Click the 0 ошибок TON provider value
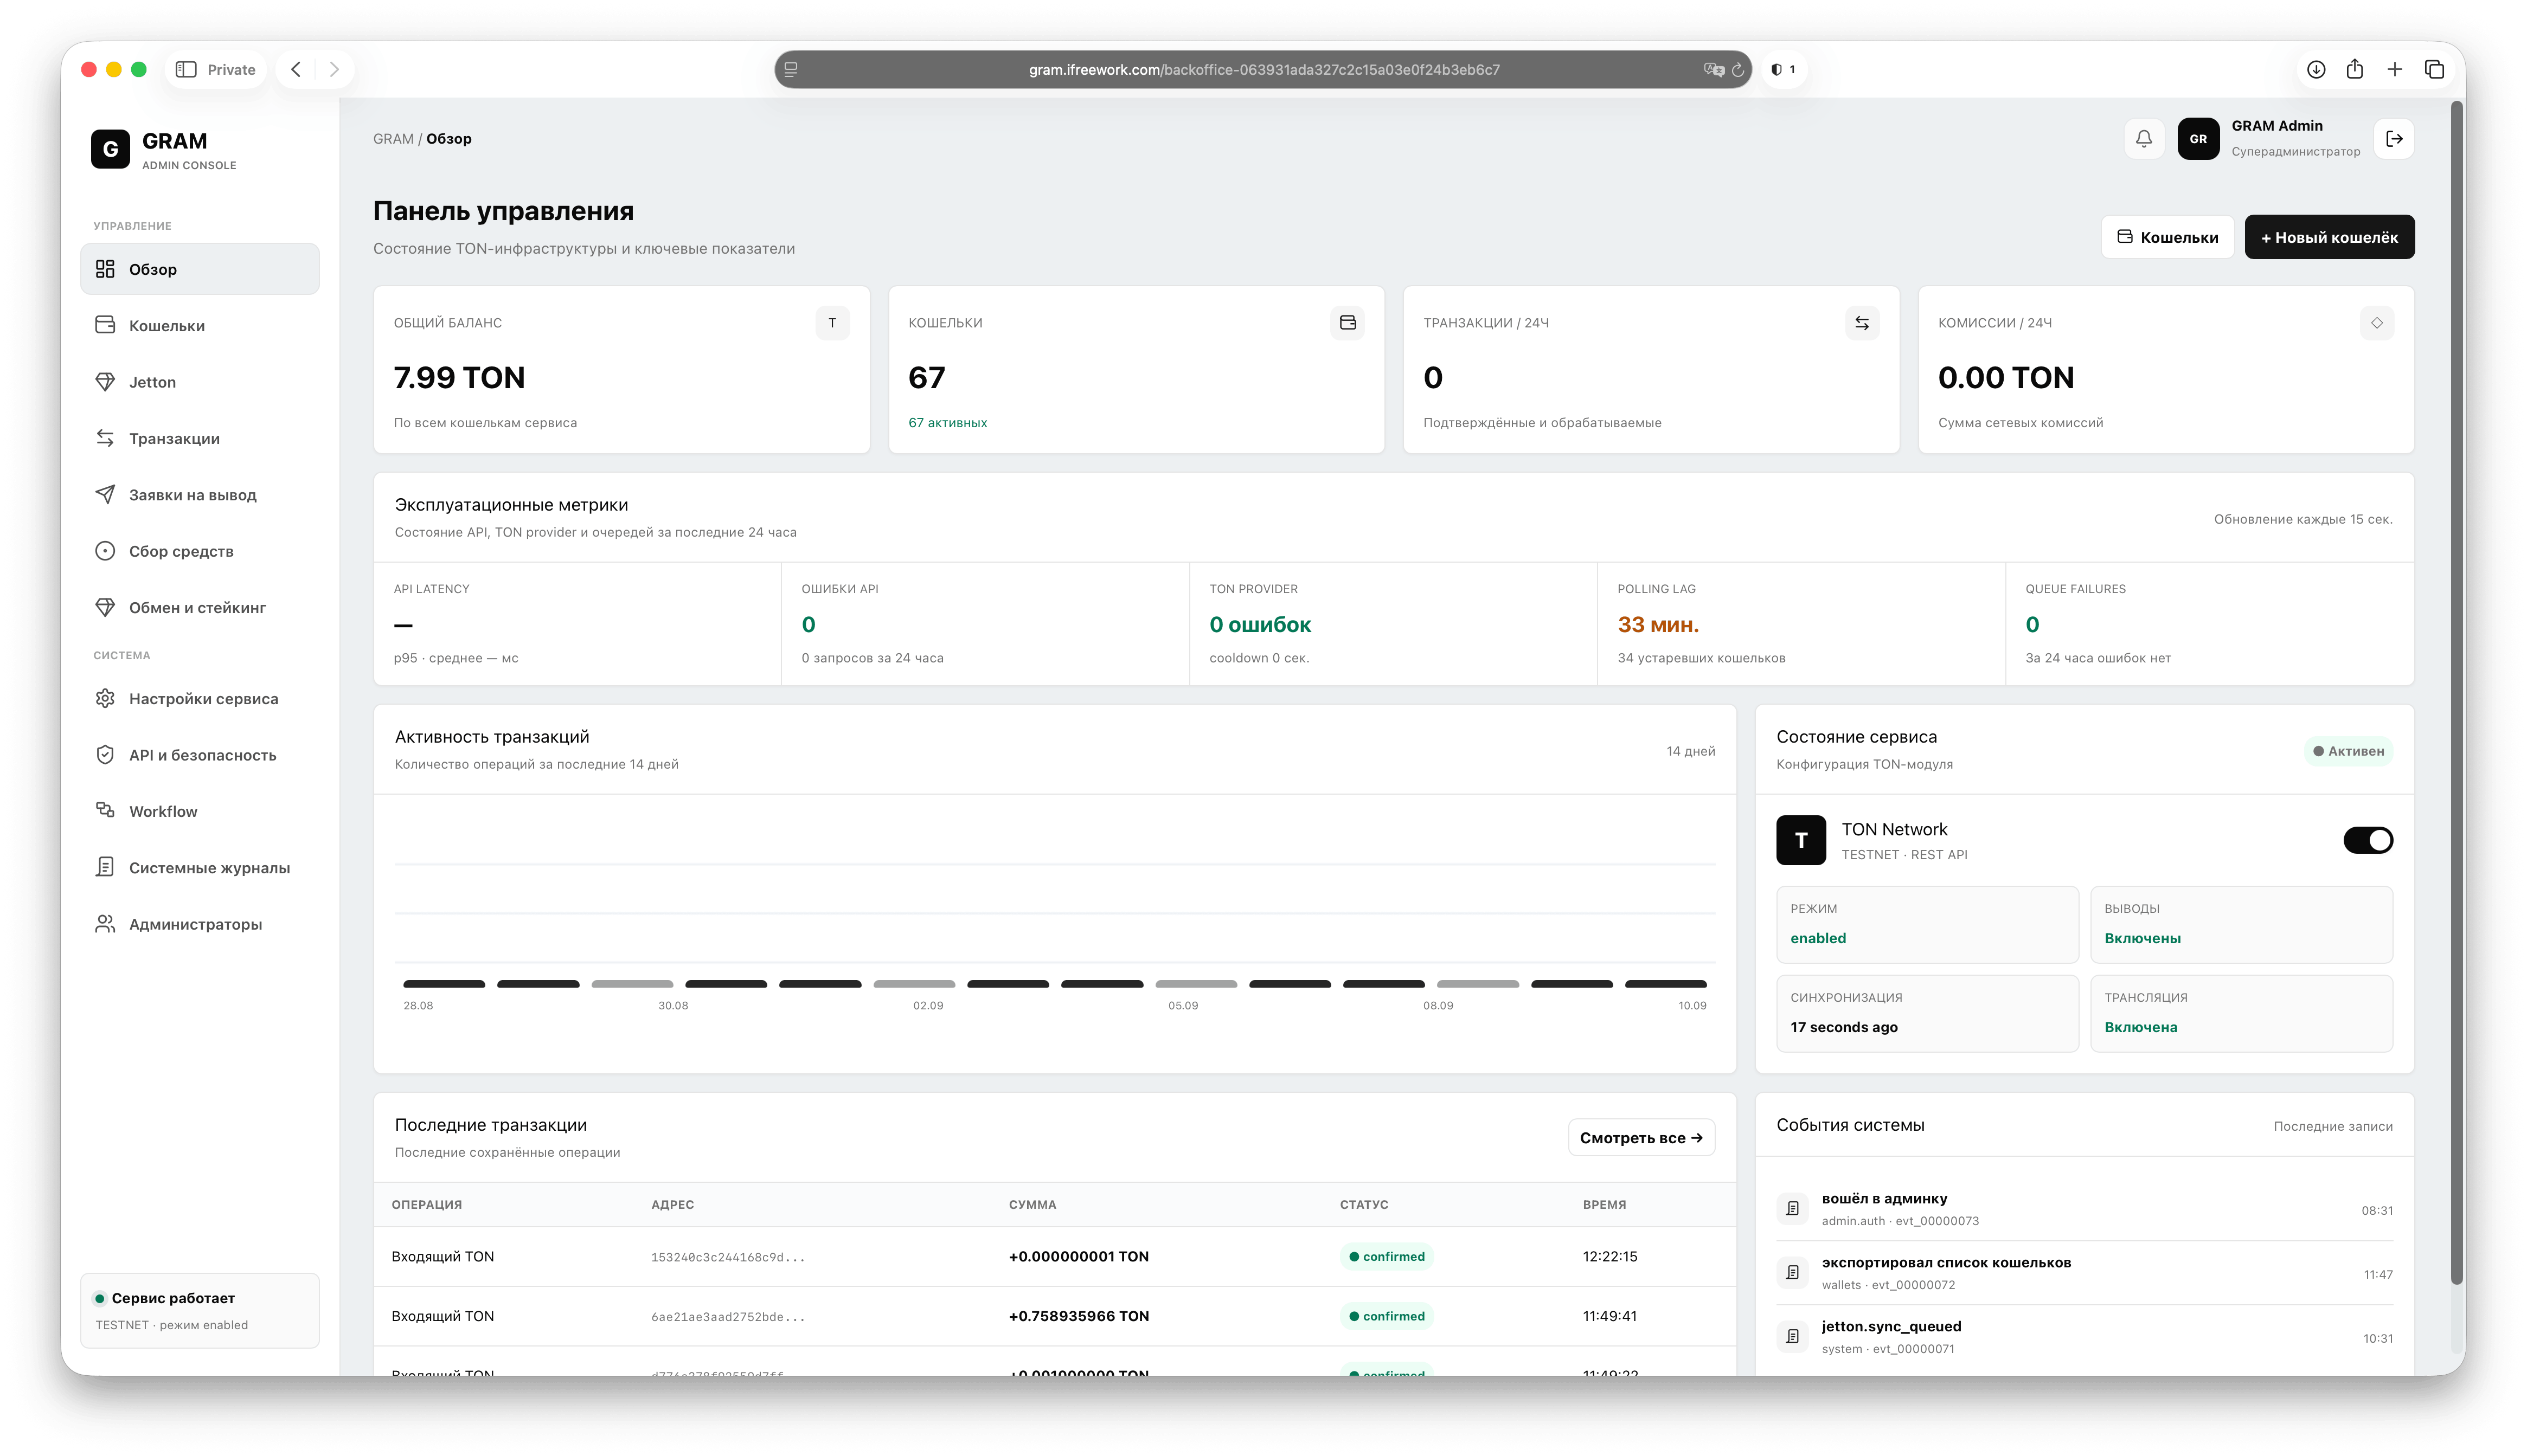Viewport: 2527px width, 1456px height. point(1260,625)
